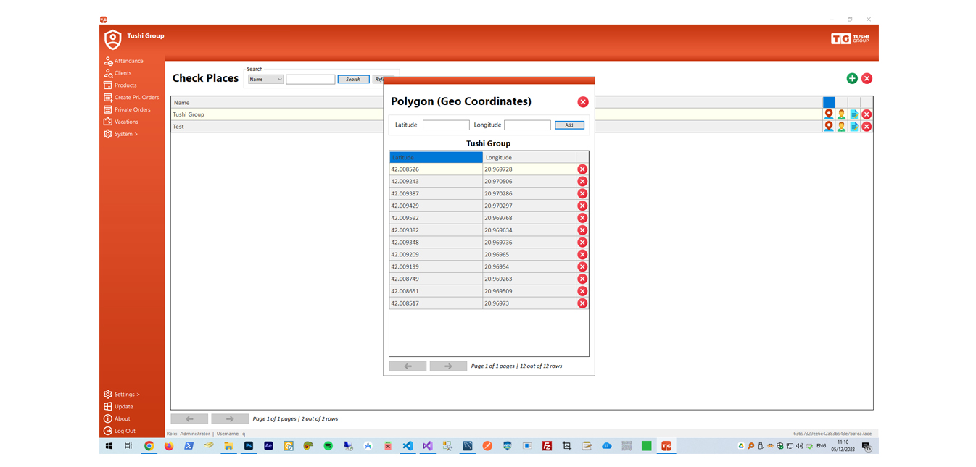This screenshot has width=976, height=467.
Task: Click Update in the sidebar
Action: (x=118, y=407)
